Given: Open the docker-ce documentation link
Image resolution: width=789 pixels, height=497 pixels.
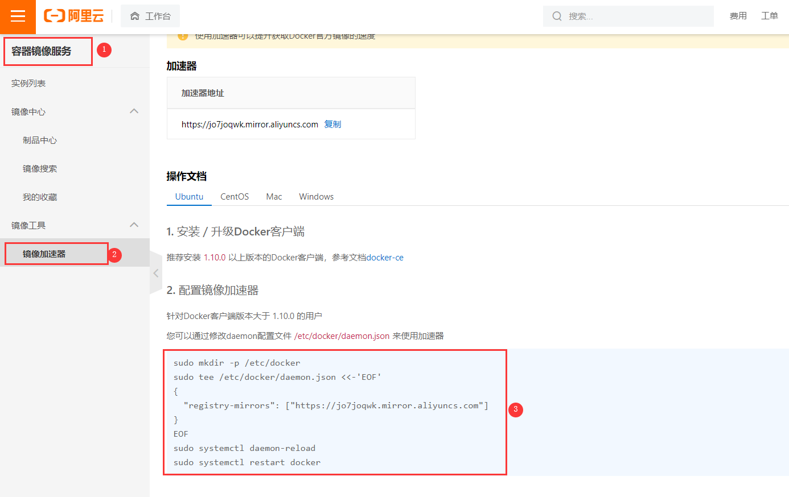Looking at the screenshot, I should click(385, 257).
